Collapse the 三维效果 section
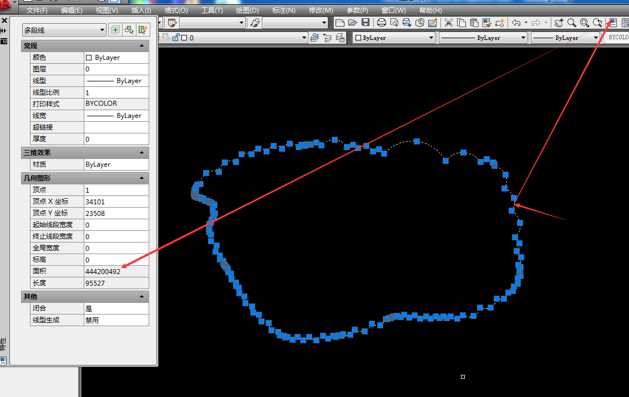Image resolution: width=629 pixels, height=397 pixels. click(141, 153)
